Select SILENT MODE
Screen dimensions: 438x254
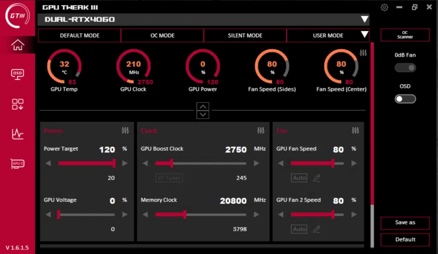[245, 35]
